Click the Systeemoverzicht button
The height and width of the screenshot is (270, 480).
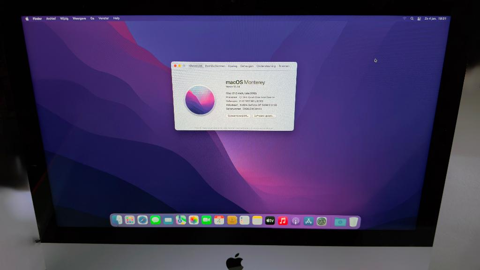238,116
